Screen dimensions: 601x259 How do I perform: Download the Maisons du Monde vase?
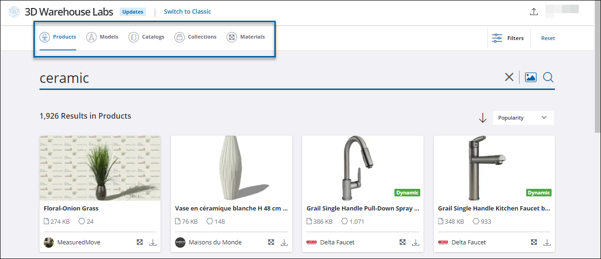click(284, 243)
